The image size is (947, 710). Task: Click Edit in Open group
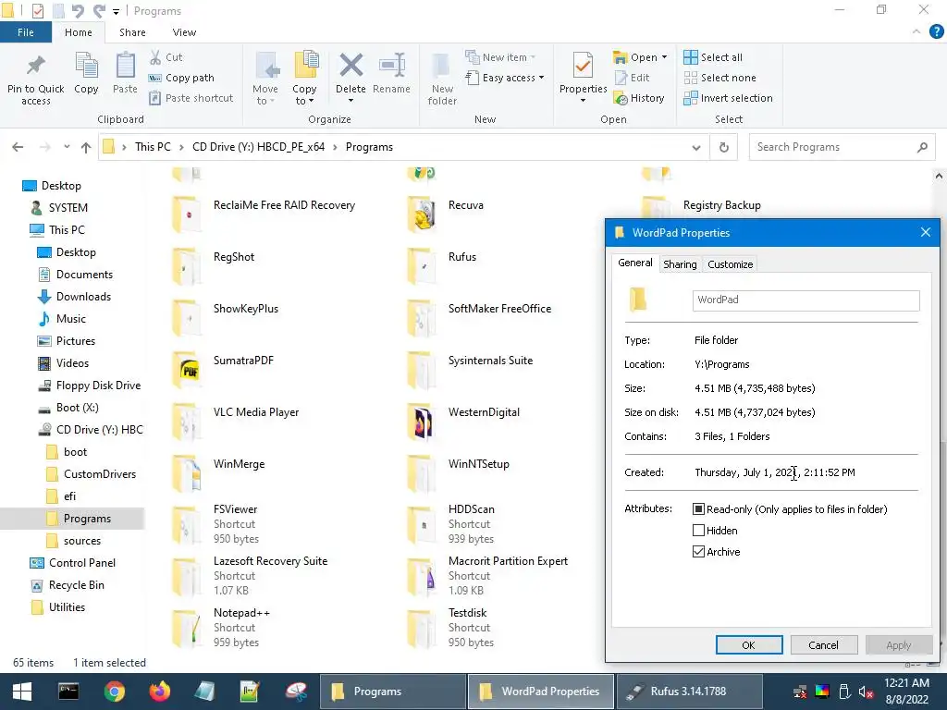point(633,78)
